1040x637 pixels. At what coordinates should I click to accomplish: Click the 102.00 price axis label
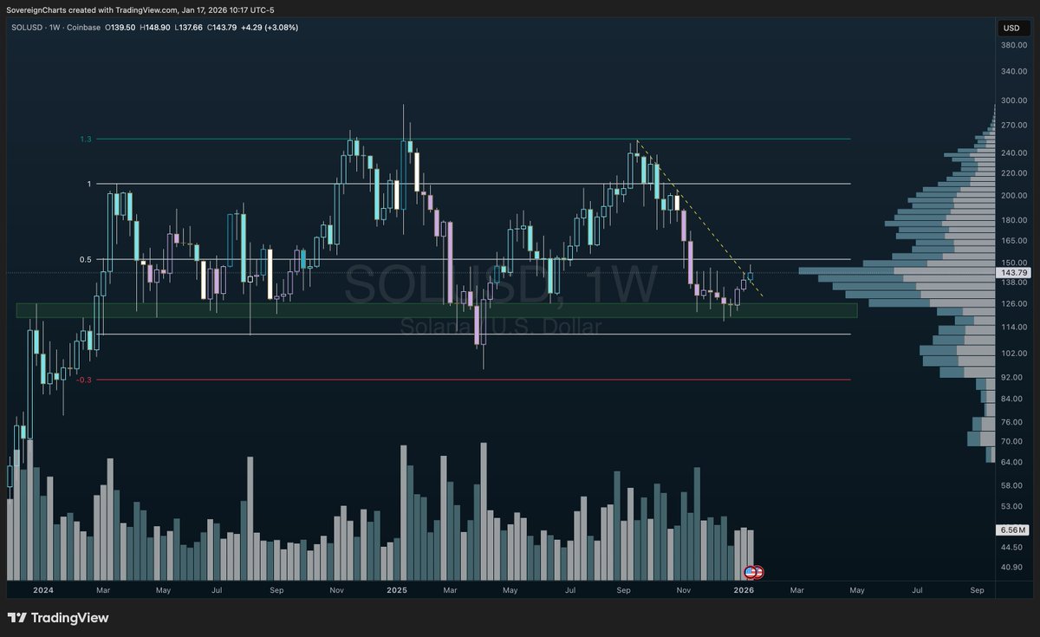(1013, 354)
